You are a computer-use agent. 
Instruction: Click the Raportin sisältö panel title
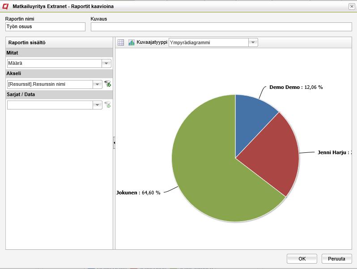pos(27,42)
